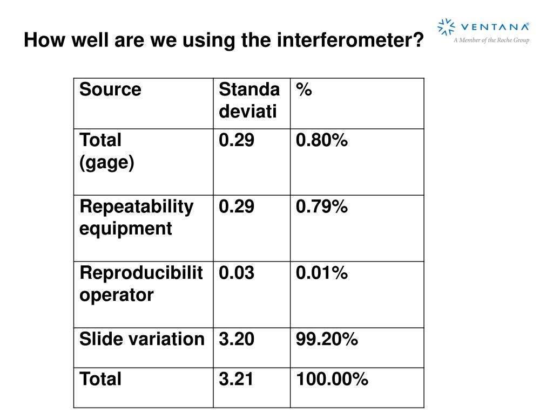Click the VENTANA brand name text
This screenshot has height=414, width=553.
pos(495,27)
